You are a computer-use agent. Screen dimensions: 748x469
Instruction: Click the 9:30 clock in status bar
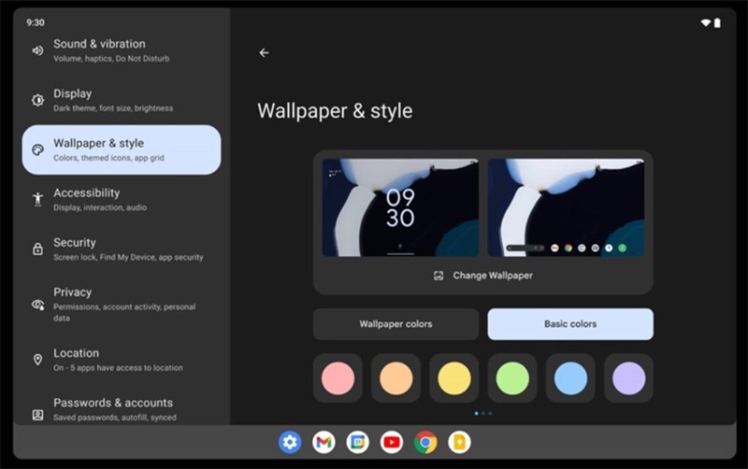click(36, 22)
